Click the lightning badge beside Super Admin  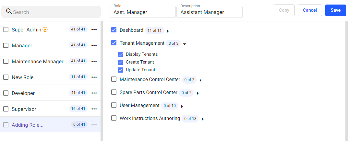point(45,29)
